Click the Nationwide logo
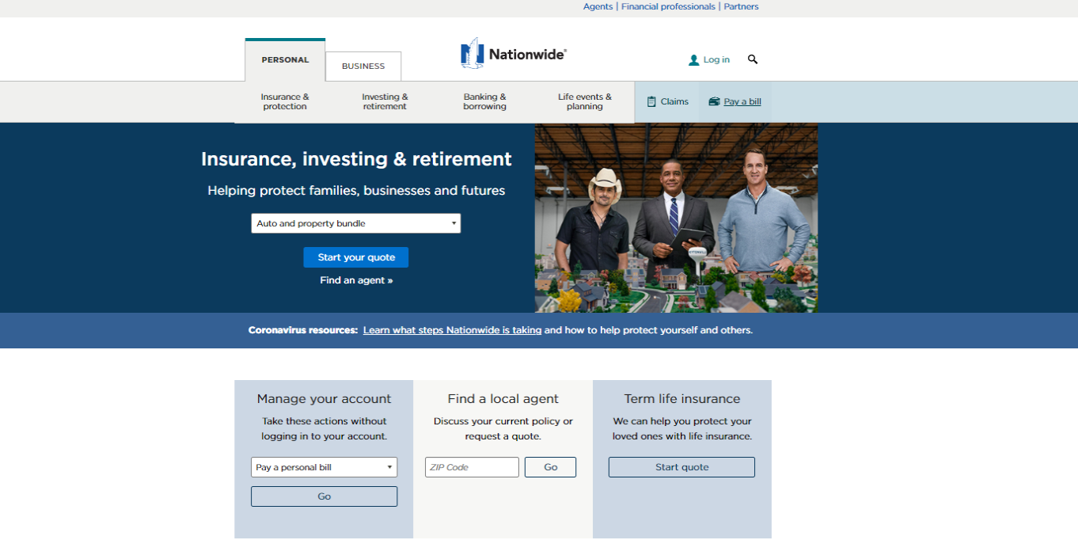 [513, 53]
